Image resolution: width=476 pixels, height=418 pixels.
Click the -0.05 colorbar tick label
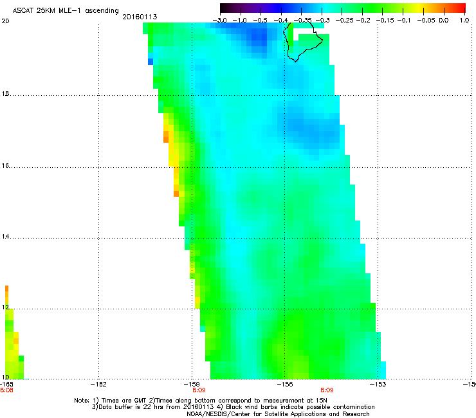(426, 21)
